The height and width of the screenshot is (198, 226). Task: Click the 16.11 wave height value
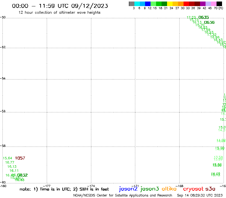click(14, 171)
